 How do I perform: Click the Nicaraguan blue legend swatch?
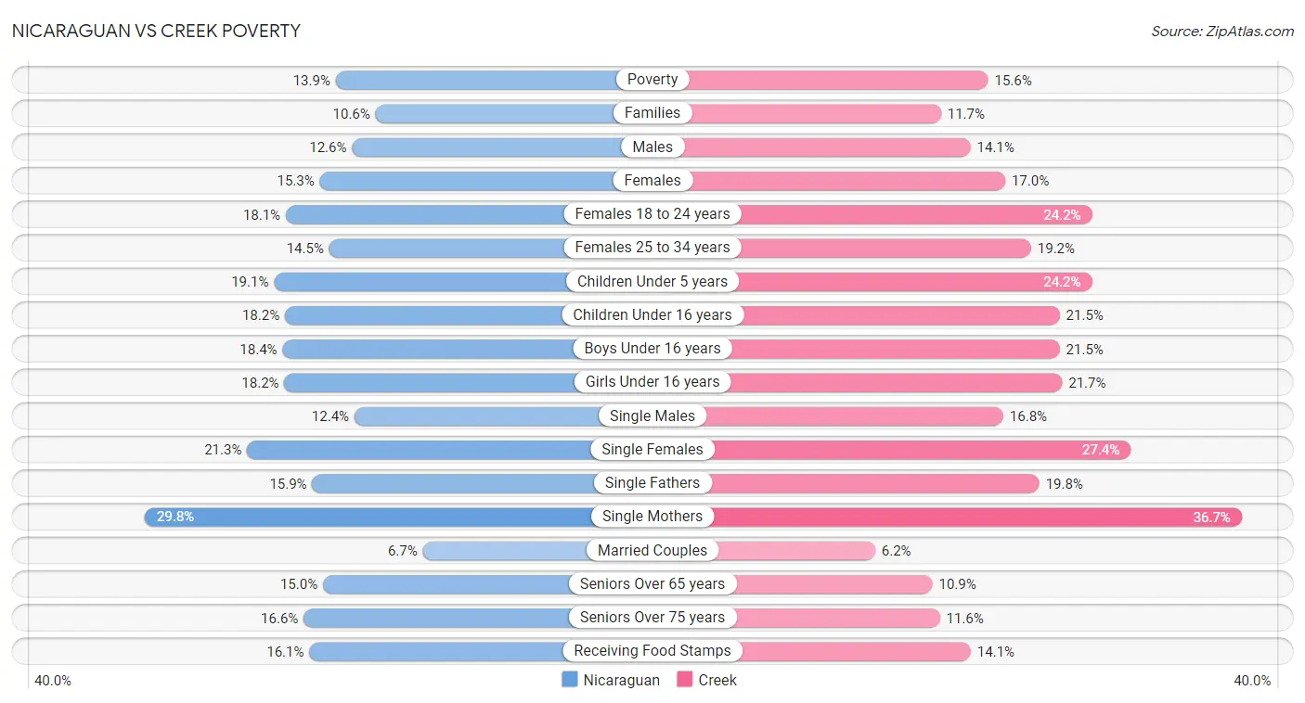[x=570, y=680]
